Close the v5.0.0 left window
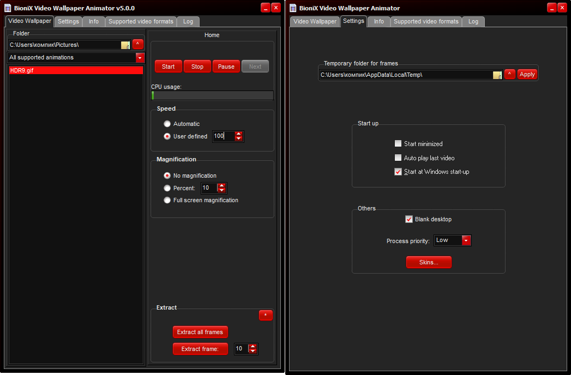The image size is (571, 375). [x=276, y=8]
